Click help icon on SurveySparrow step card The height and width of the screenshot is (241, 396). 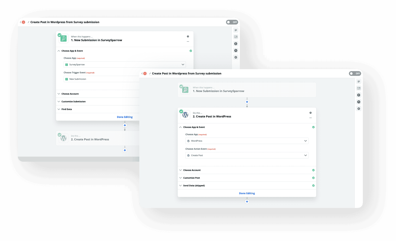pos(188,36)
